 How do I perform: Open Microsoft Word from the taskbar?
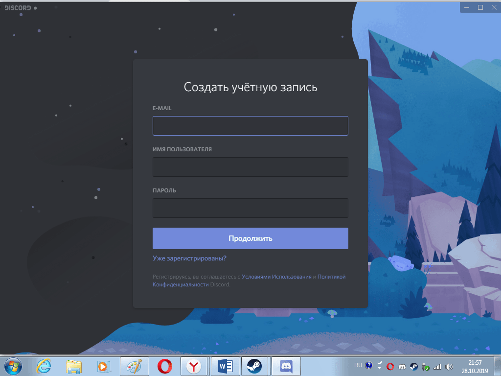click(225, 366)
